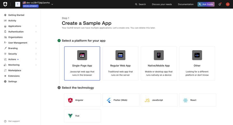Image resolution: width=233 pixels, height=125 pixels.
Task: Click the Search field text
Action: [x=142, y=4]
